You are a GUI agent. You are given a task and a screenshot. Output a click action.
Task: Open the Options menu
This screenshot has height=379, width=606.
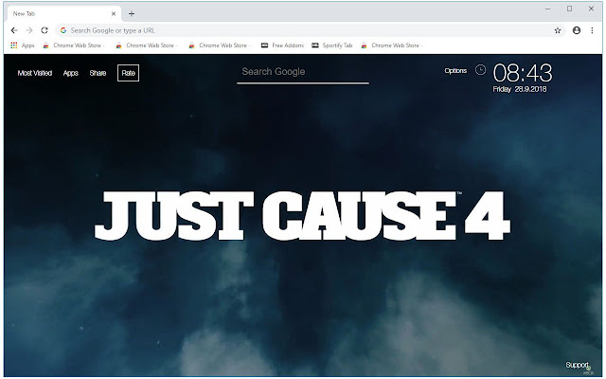tap(455, 71)
